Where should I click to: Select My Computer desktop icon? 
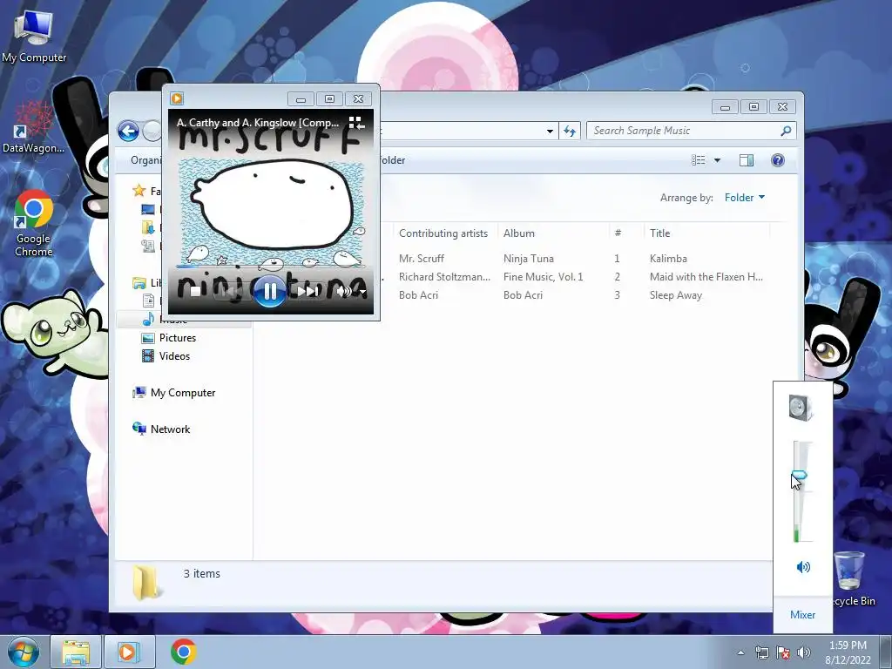[x=34, y=37]
